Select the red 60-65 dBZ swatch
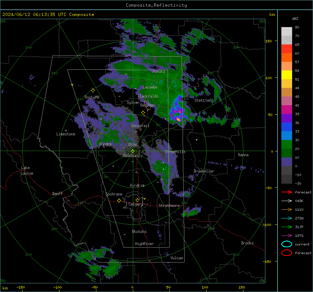Viewport: 313px width, 292px height. [287, 49]
